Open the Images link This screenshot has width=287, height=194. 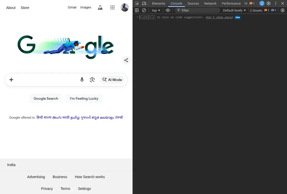click(86, 7)
